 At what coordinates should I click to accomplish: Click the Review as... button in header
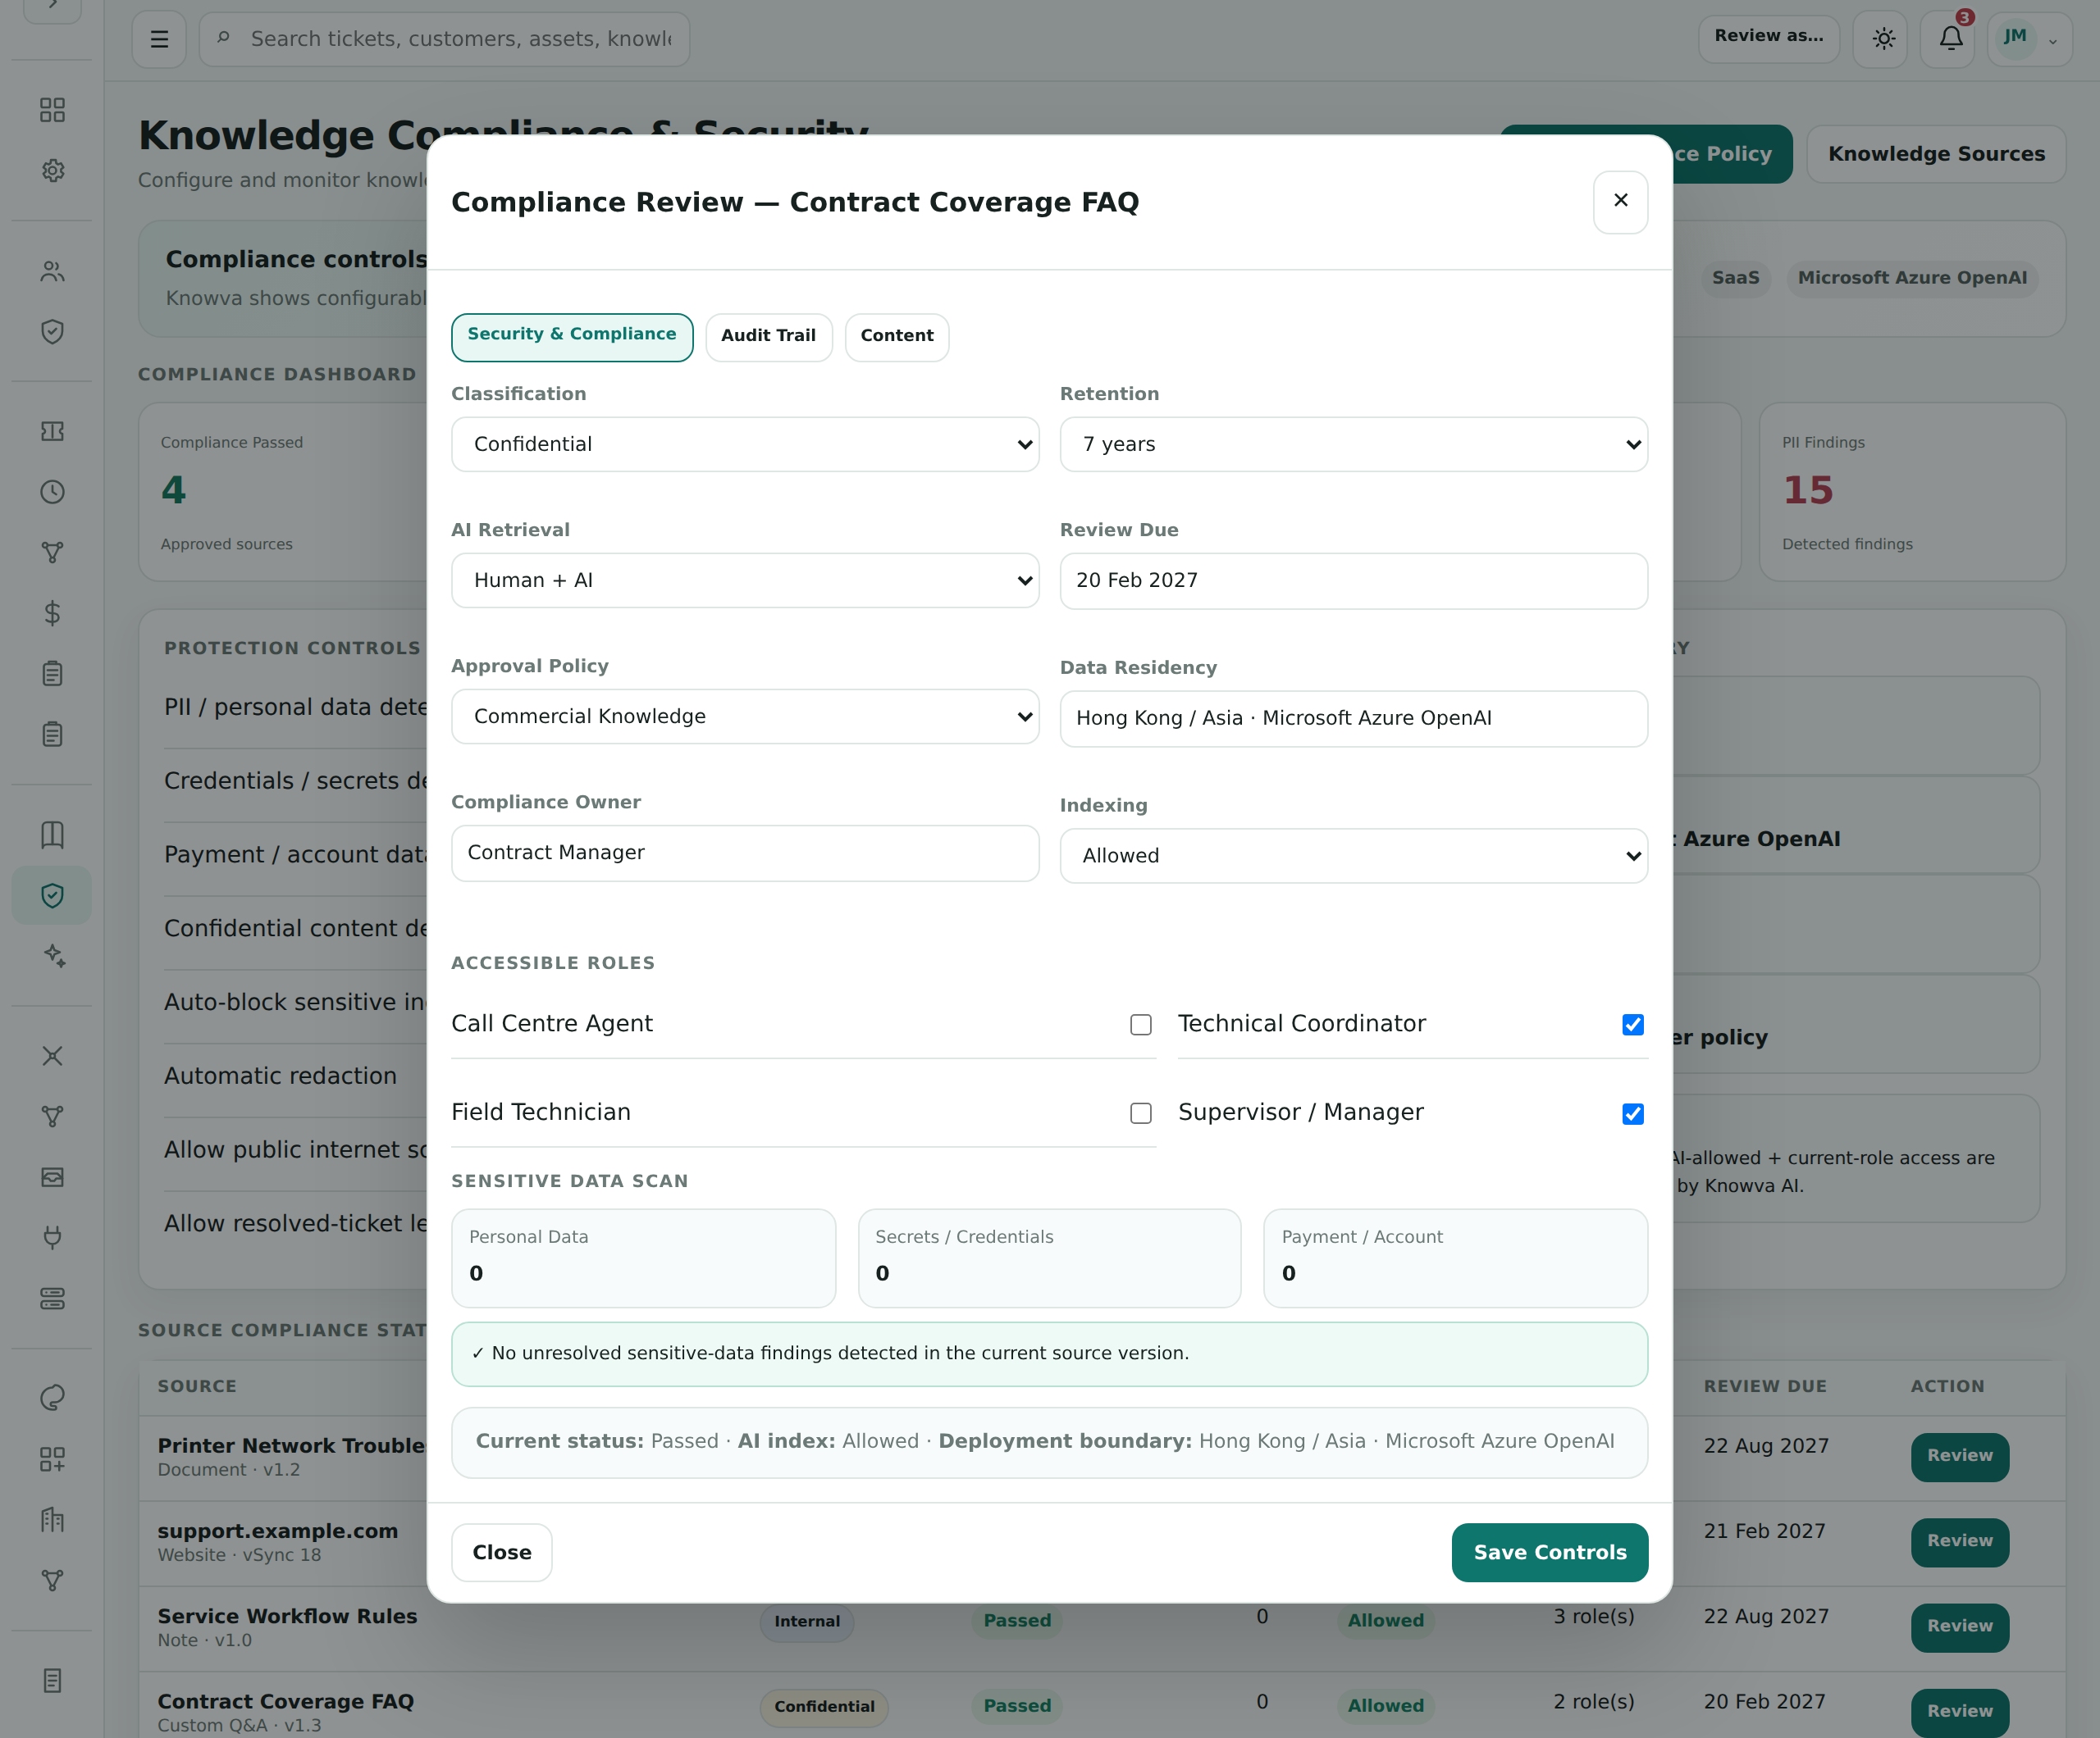click(1769, 38)
